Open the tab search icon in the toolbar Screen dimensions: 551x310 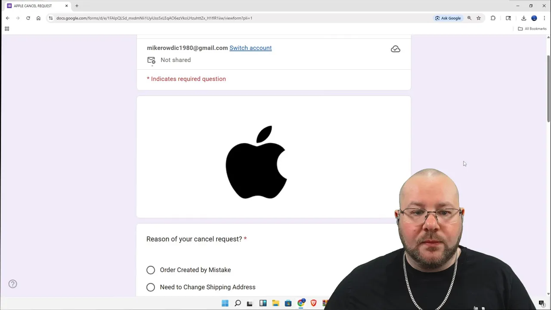(x=508, y=18)
